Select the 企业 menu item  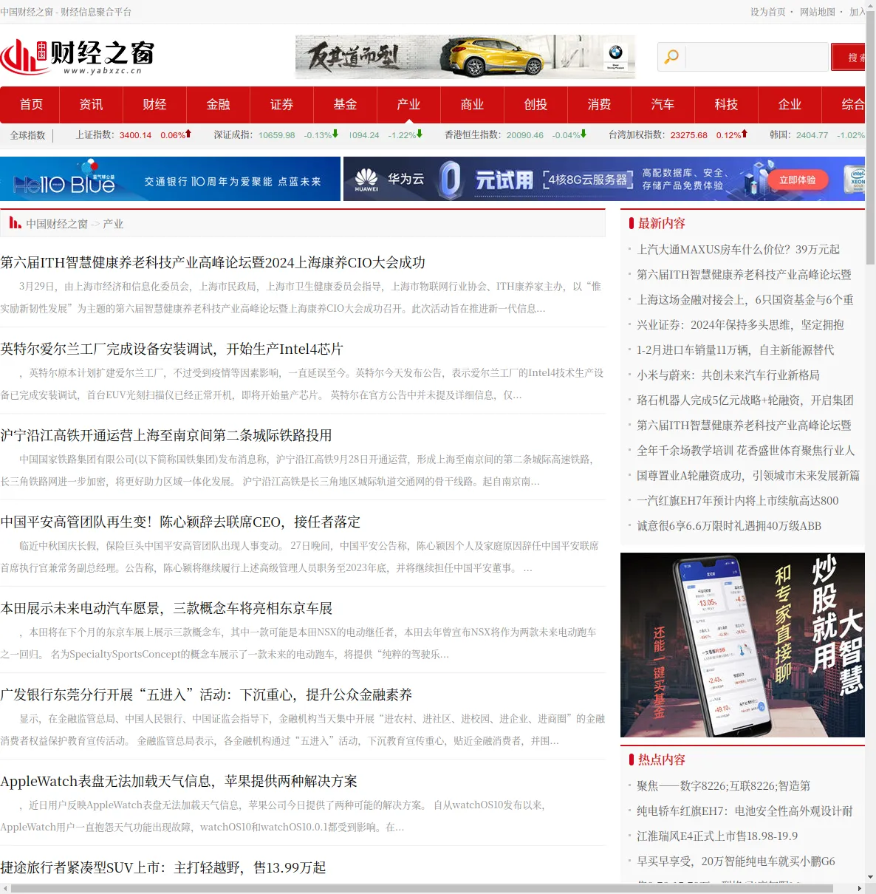790,105
